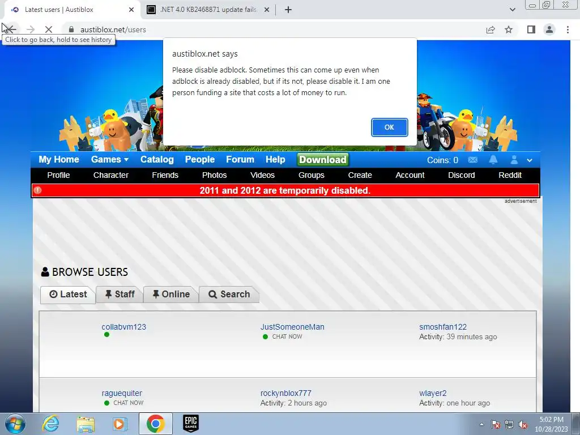The height and width of the screenshot is (435, 580).
Task: Open the People page
Action: 200,159
